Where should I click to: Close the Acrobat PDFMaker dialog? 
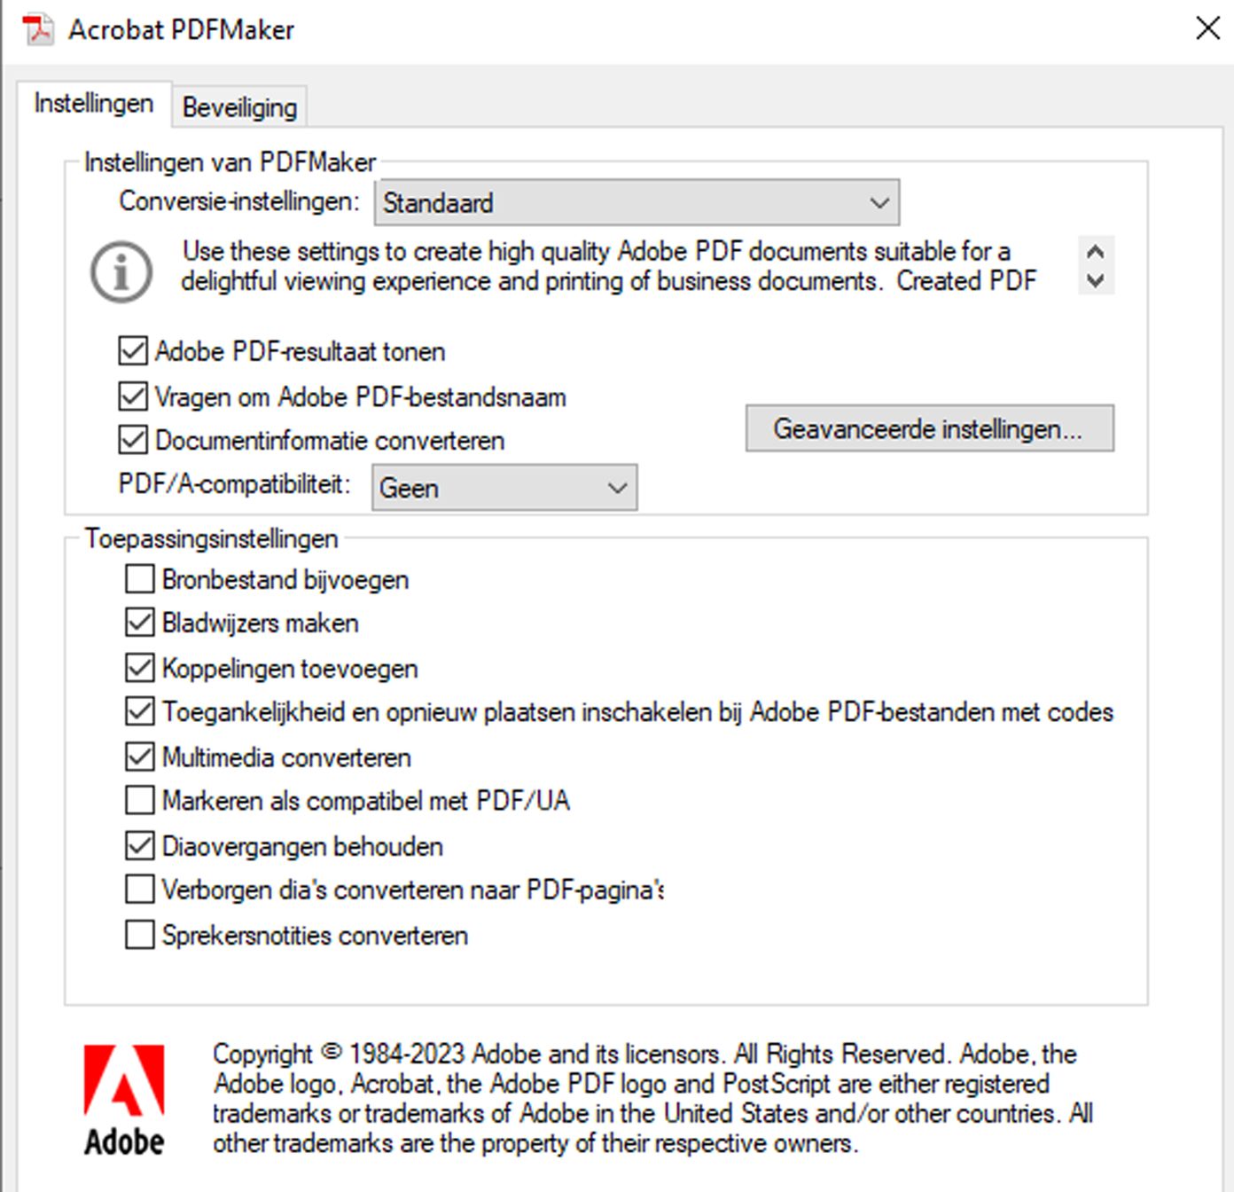(x=1207, y=28)
